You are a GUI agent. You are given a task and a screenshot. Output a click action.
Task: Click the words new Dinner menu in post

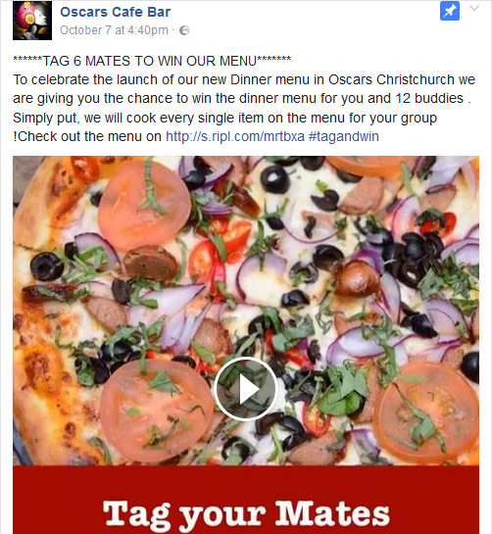point(258,79)
